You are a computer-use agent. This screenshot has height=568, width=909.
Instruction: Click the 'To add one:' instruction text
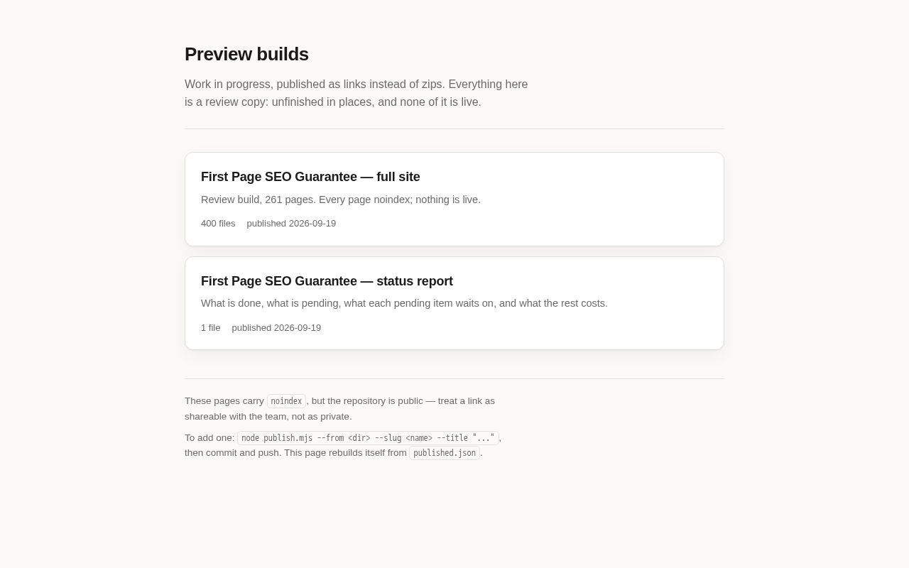point(209,438)
